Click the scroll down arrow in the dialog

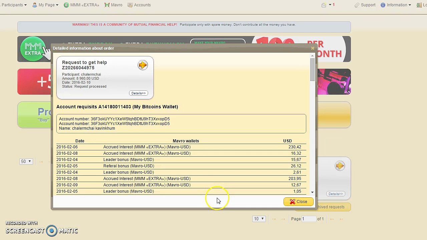pos(312,192)
